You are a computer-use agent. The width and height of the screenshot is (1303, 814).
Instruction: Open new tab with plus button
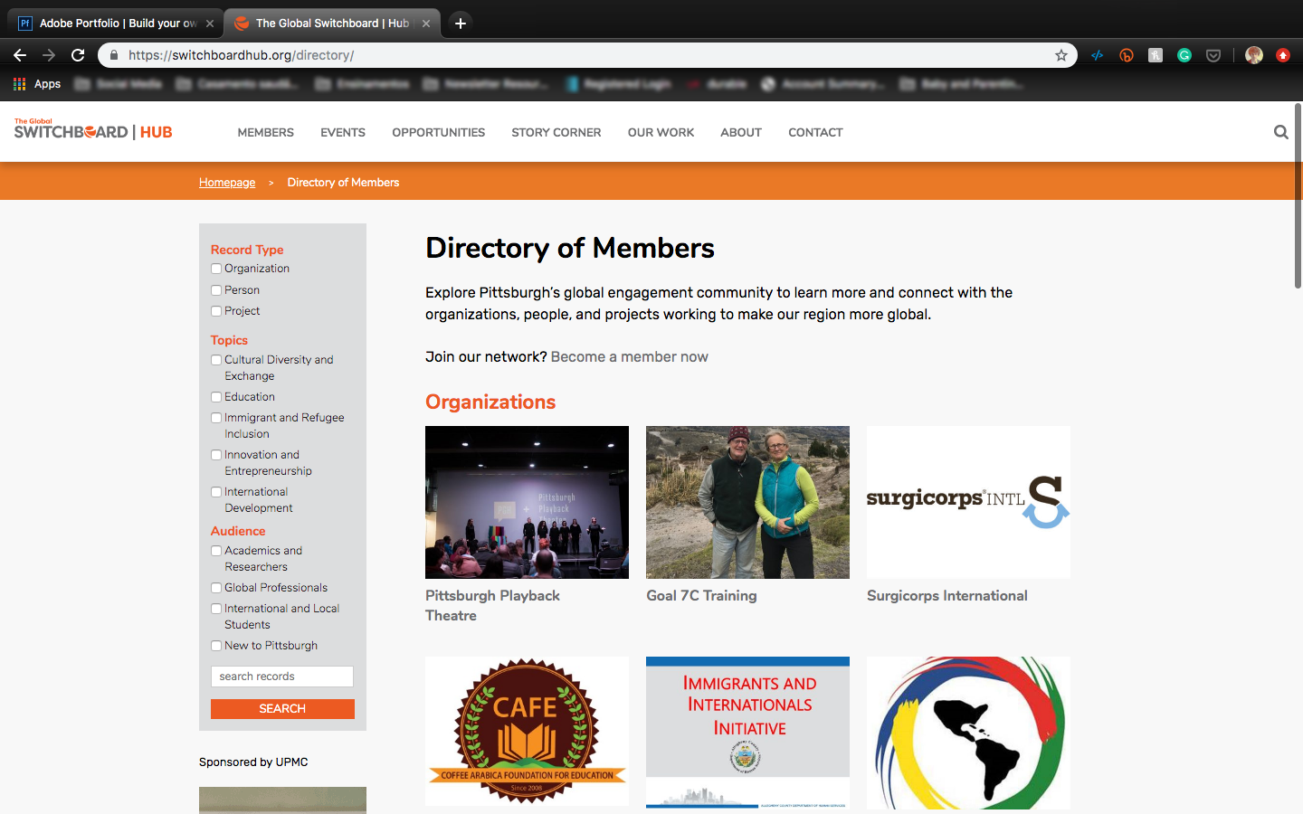460,24
